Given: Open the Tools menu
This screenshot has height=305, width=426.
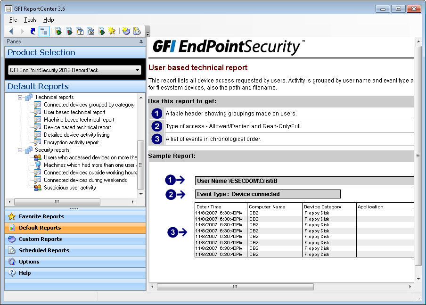Looking at the screenshot, I should pyautogui.click(x=30, y=20).
